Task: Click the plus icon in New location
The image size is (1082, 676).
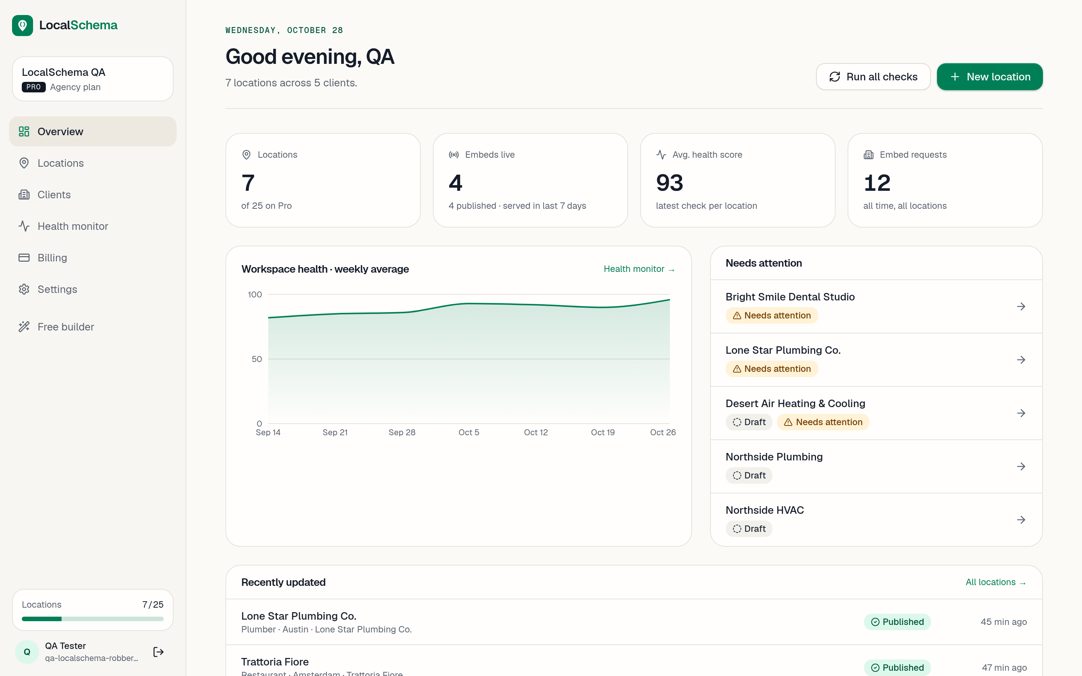Action: (955, 77)
